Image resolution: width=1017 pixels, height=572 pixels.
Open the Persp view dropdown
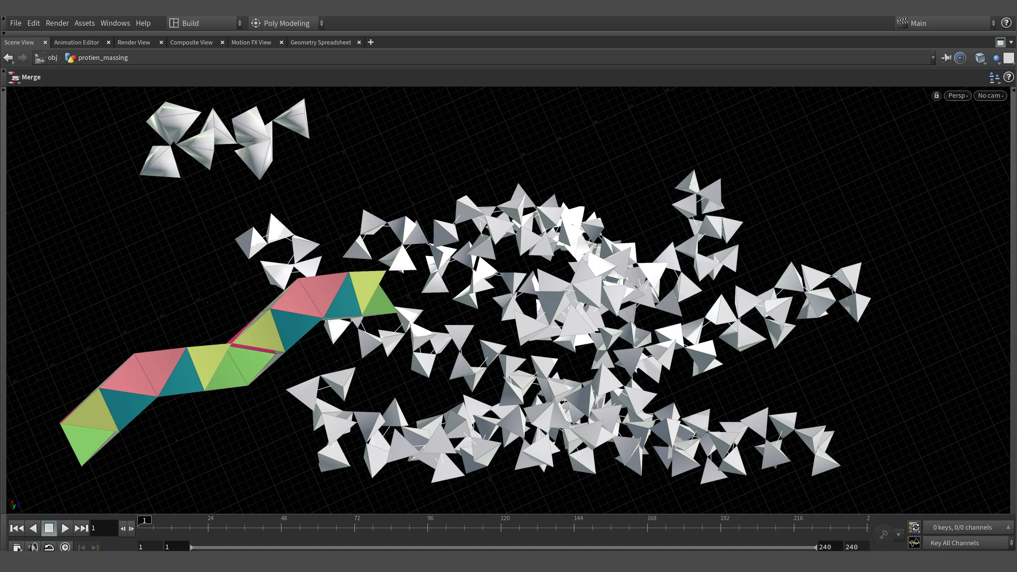click(x=957, y=96)
